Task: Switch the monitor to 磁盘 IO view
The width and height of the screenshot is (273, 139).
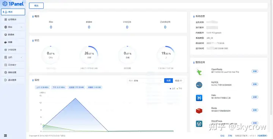Action: (178, 81)
